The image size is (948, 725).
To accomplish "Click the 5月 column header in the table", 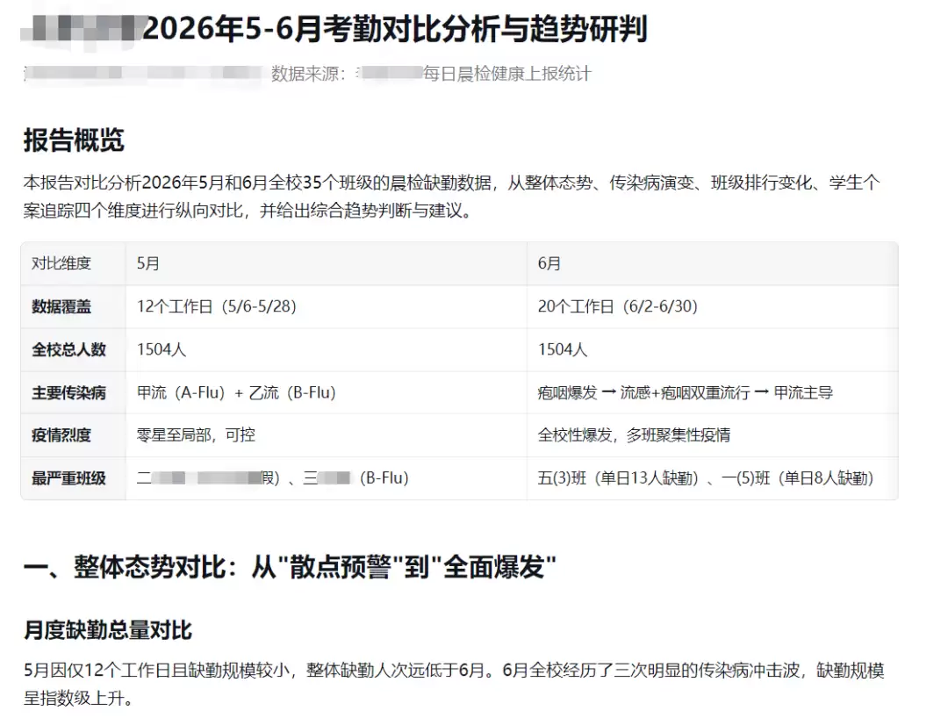I will pyautogui.click(x=148, y=263).
